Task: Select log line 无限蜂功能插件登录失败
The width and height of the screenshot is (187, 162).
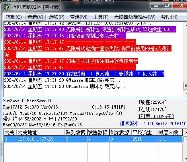Action: pyautogui.click(x=88, y=51)
